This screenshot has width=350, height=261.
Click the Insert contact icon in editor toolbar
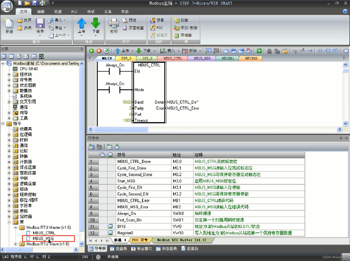(x=320, y=51)
